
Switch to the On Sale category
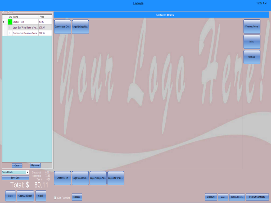coord(252,57)
